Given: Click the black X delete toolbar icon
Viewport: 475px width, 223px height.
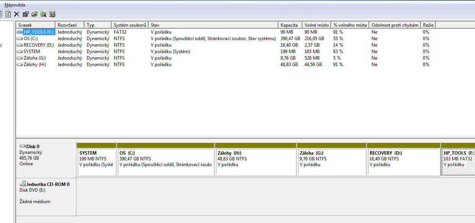Looking at the screenshot, I should [17, 14].
